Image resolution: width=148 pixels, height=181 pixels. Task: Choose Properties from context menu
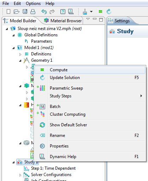pos(90,146)
